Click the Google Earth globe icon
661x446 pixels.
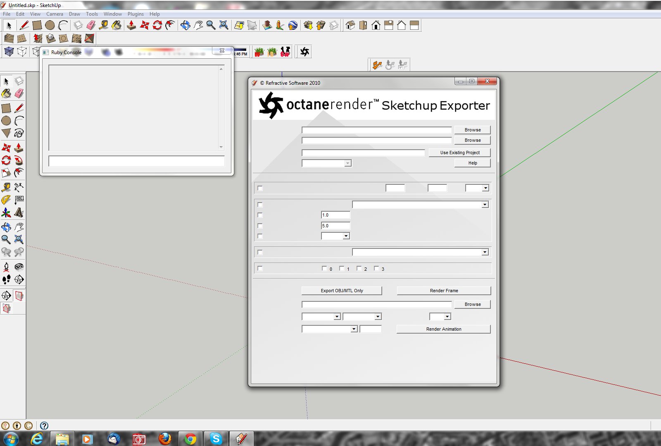click(292, 25)
